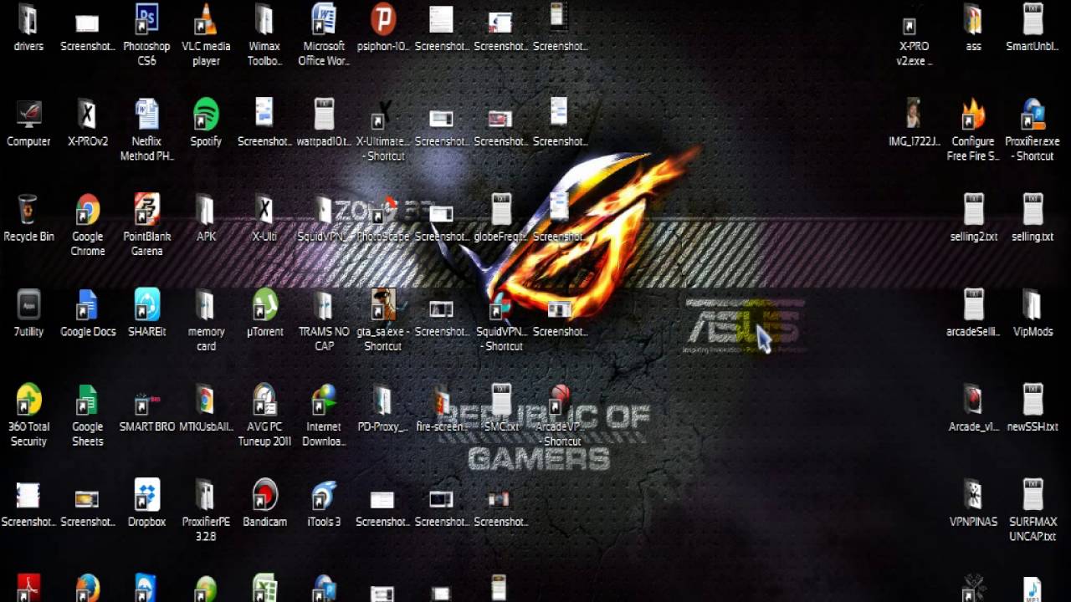Launch Google Chrome from desktop
Image resolution: width=1071 pixels, height=602 pixels.
tap(87, 210)
